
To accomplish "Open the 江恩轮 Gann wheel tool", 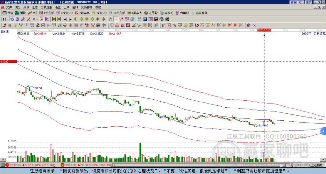I will (152, 13).
